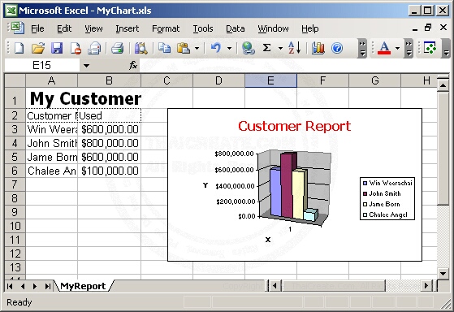This screenshot has width=454, height=312.
Task: Expand Formatting toolbar options chevron
Action: pos(409,49)
